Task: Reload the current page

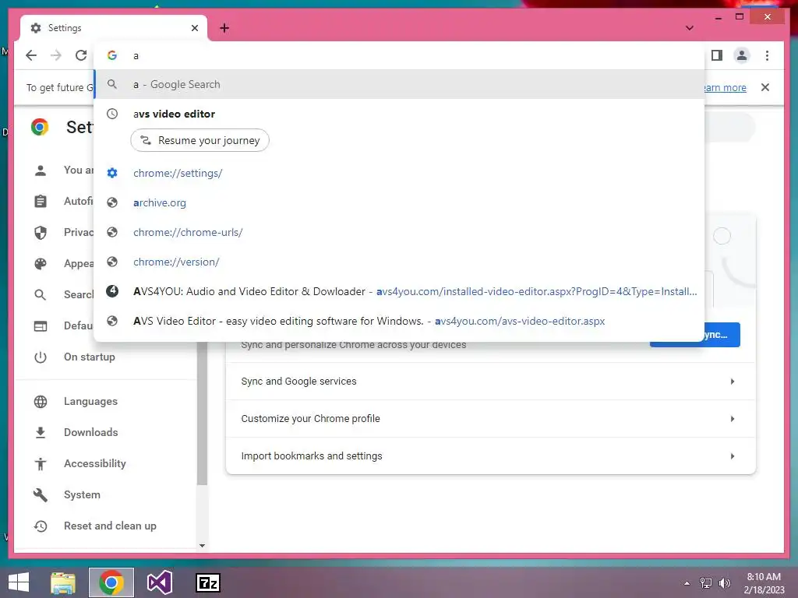Action: (81, 55)
